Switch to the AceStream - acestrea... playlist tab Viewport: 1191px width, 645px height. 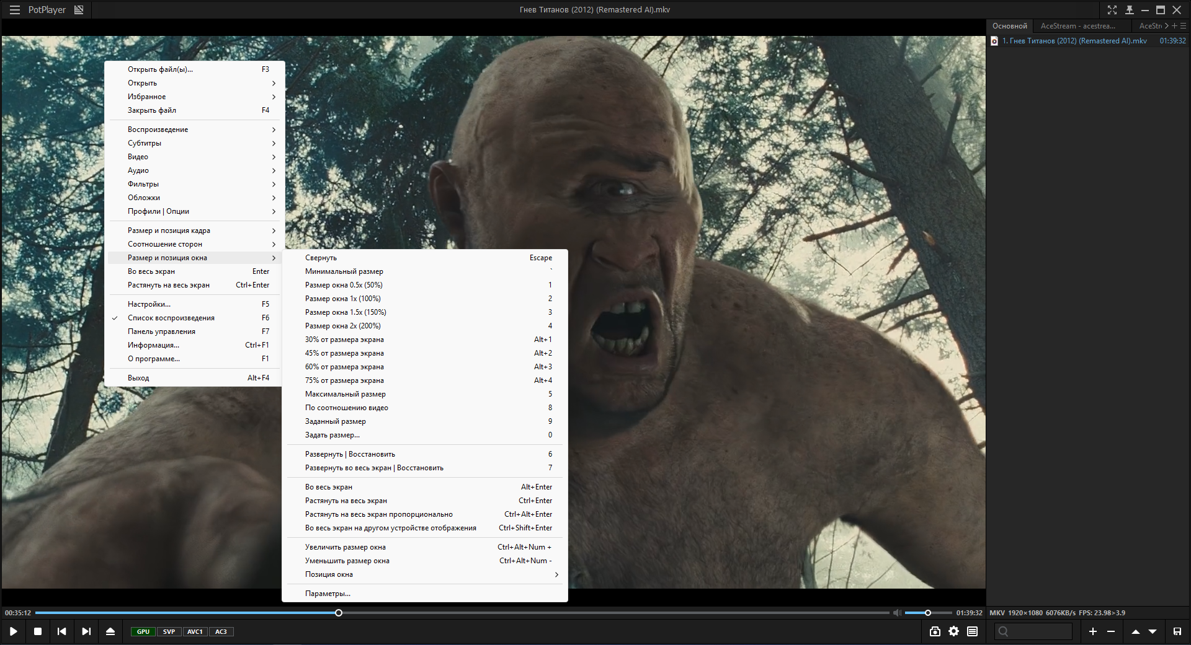1077,26
